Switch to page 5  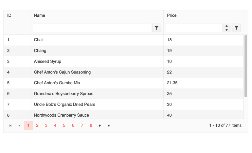(64, 125)
